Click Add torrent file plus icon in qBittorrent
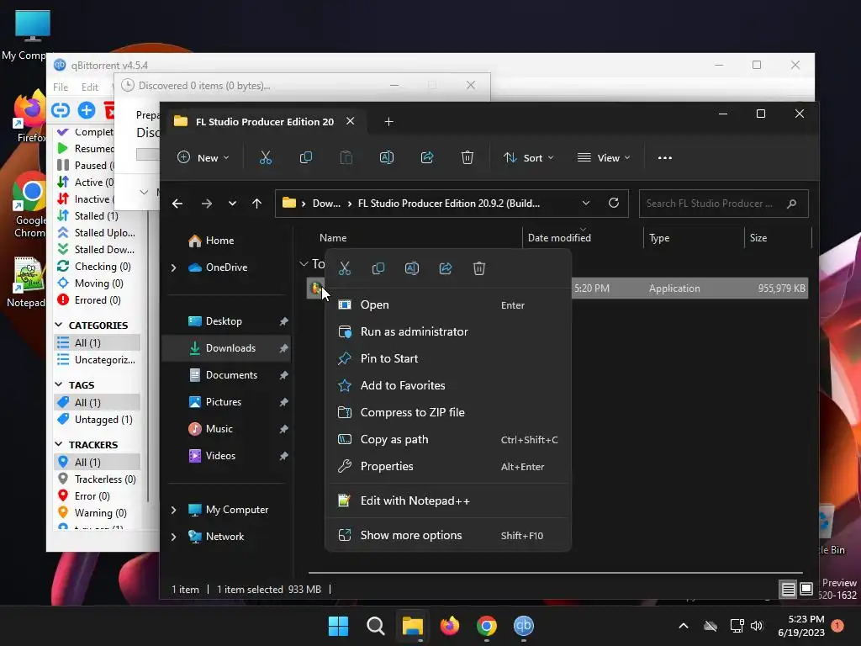This screenshot has width=861, height=646. click(87, 110)
